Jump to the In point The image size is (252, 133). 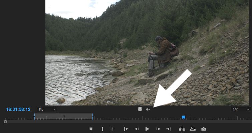click(126, 129)
